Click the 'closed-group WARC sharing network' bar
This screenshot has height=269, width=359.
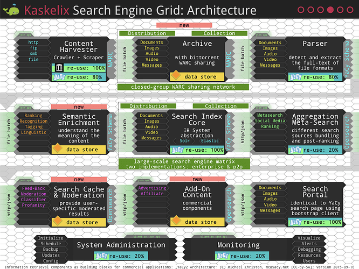pyautogui.click(x=183, y=87)
